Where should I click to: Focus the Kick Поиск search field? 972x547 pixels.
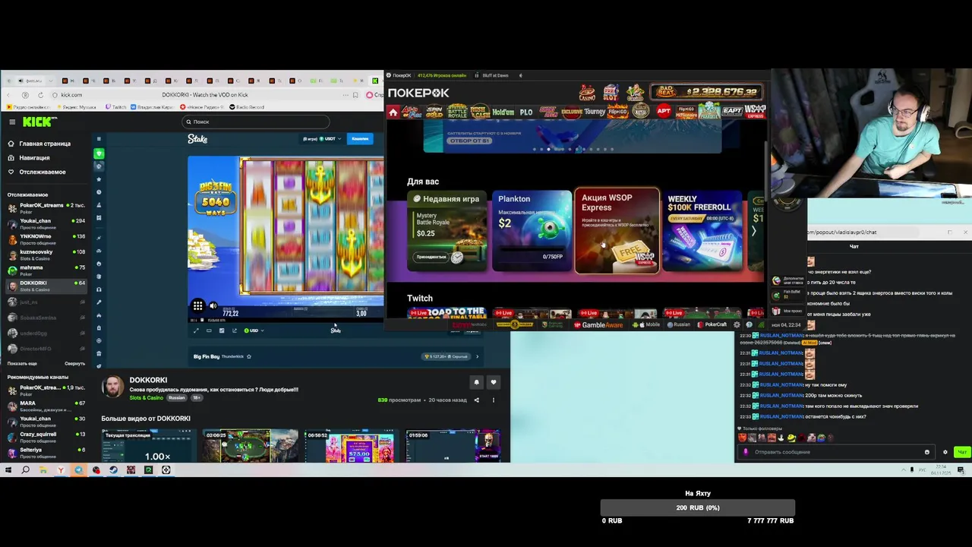click(x=256, y=122)
